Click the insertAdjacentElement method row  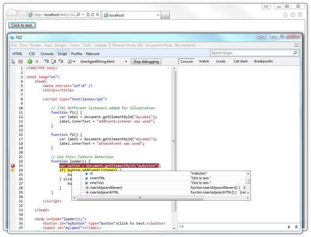click(x=160, y=187)
